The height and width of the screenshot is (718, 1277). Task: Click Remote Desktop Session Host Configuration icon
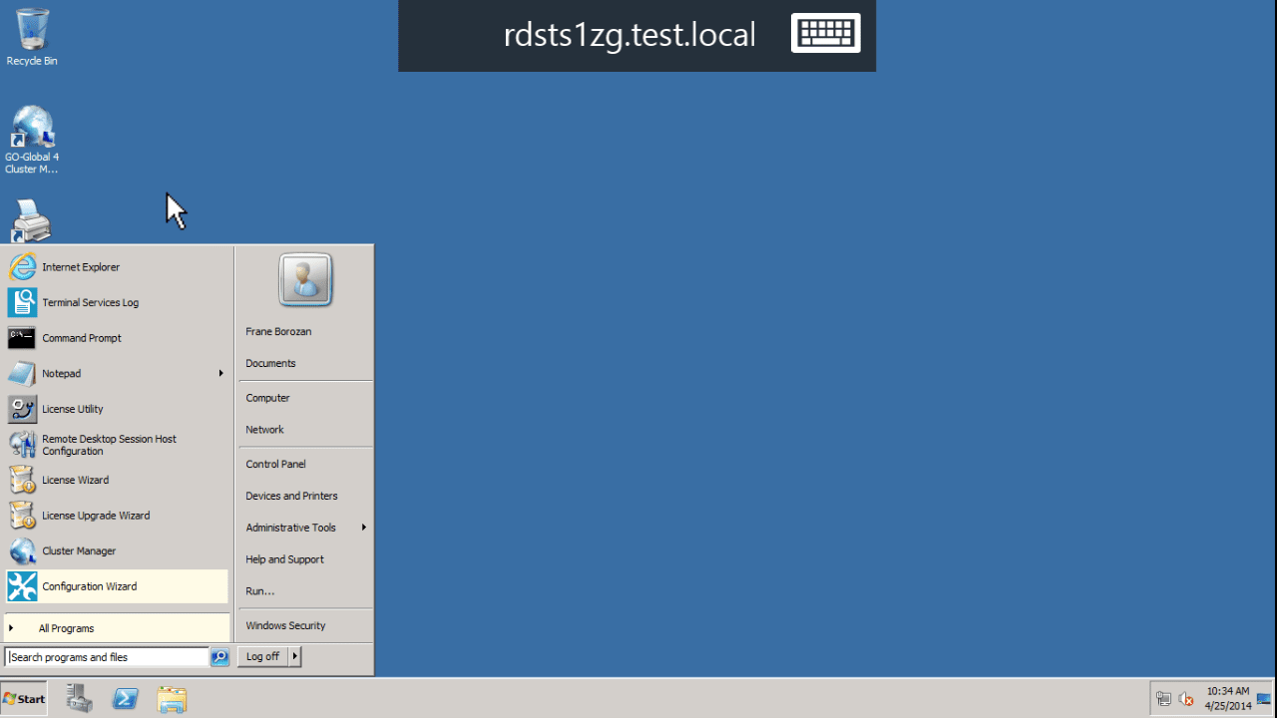pos(22,445)
